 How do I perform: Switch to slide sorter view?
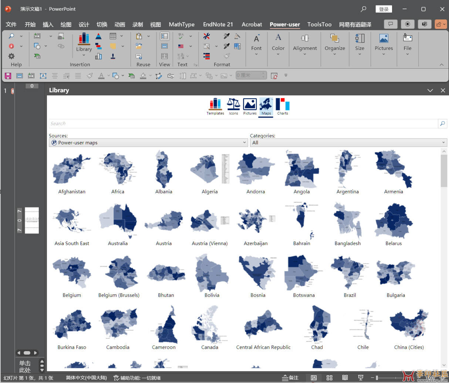click(x=329, y=378)
